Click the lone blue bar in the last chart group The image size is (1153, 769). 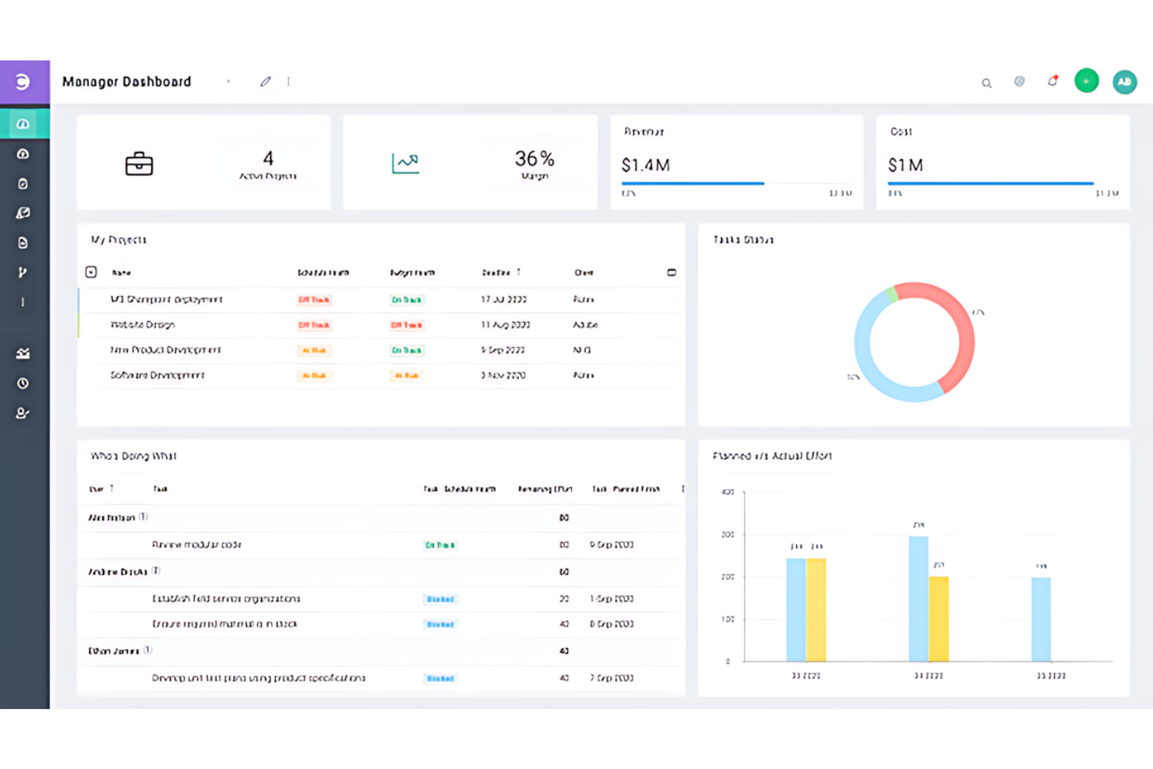[1041, 619]
